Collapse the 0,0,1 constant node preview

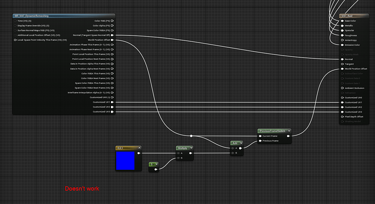[x=139, y=148]
